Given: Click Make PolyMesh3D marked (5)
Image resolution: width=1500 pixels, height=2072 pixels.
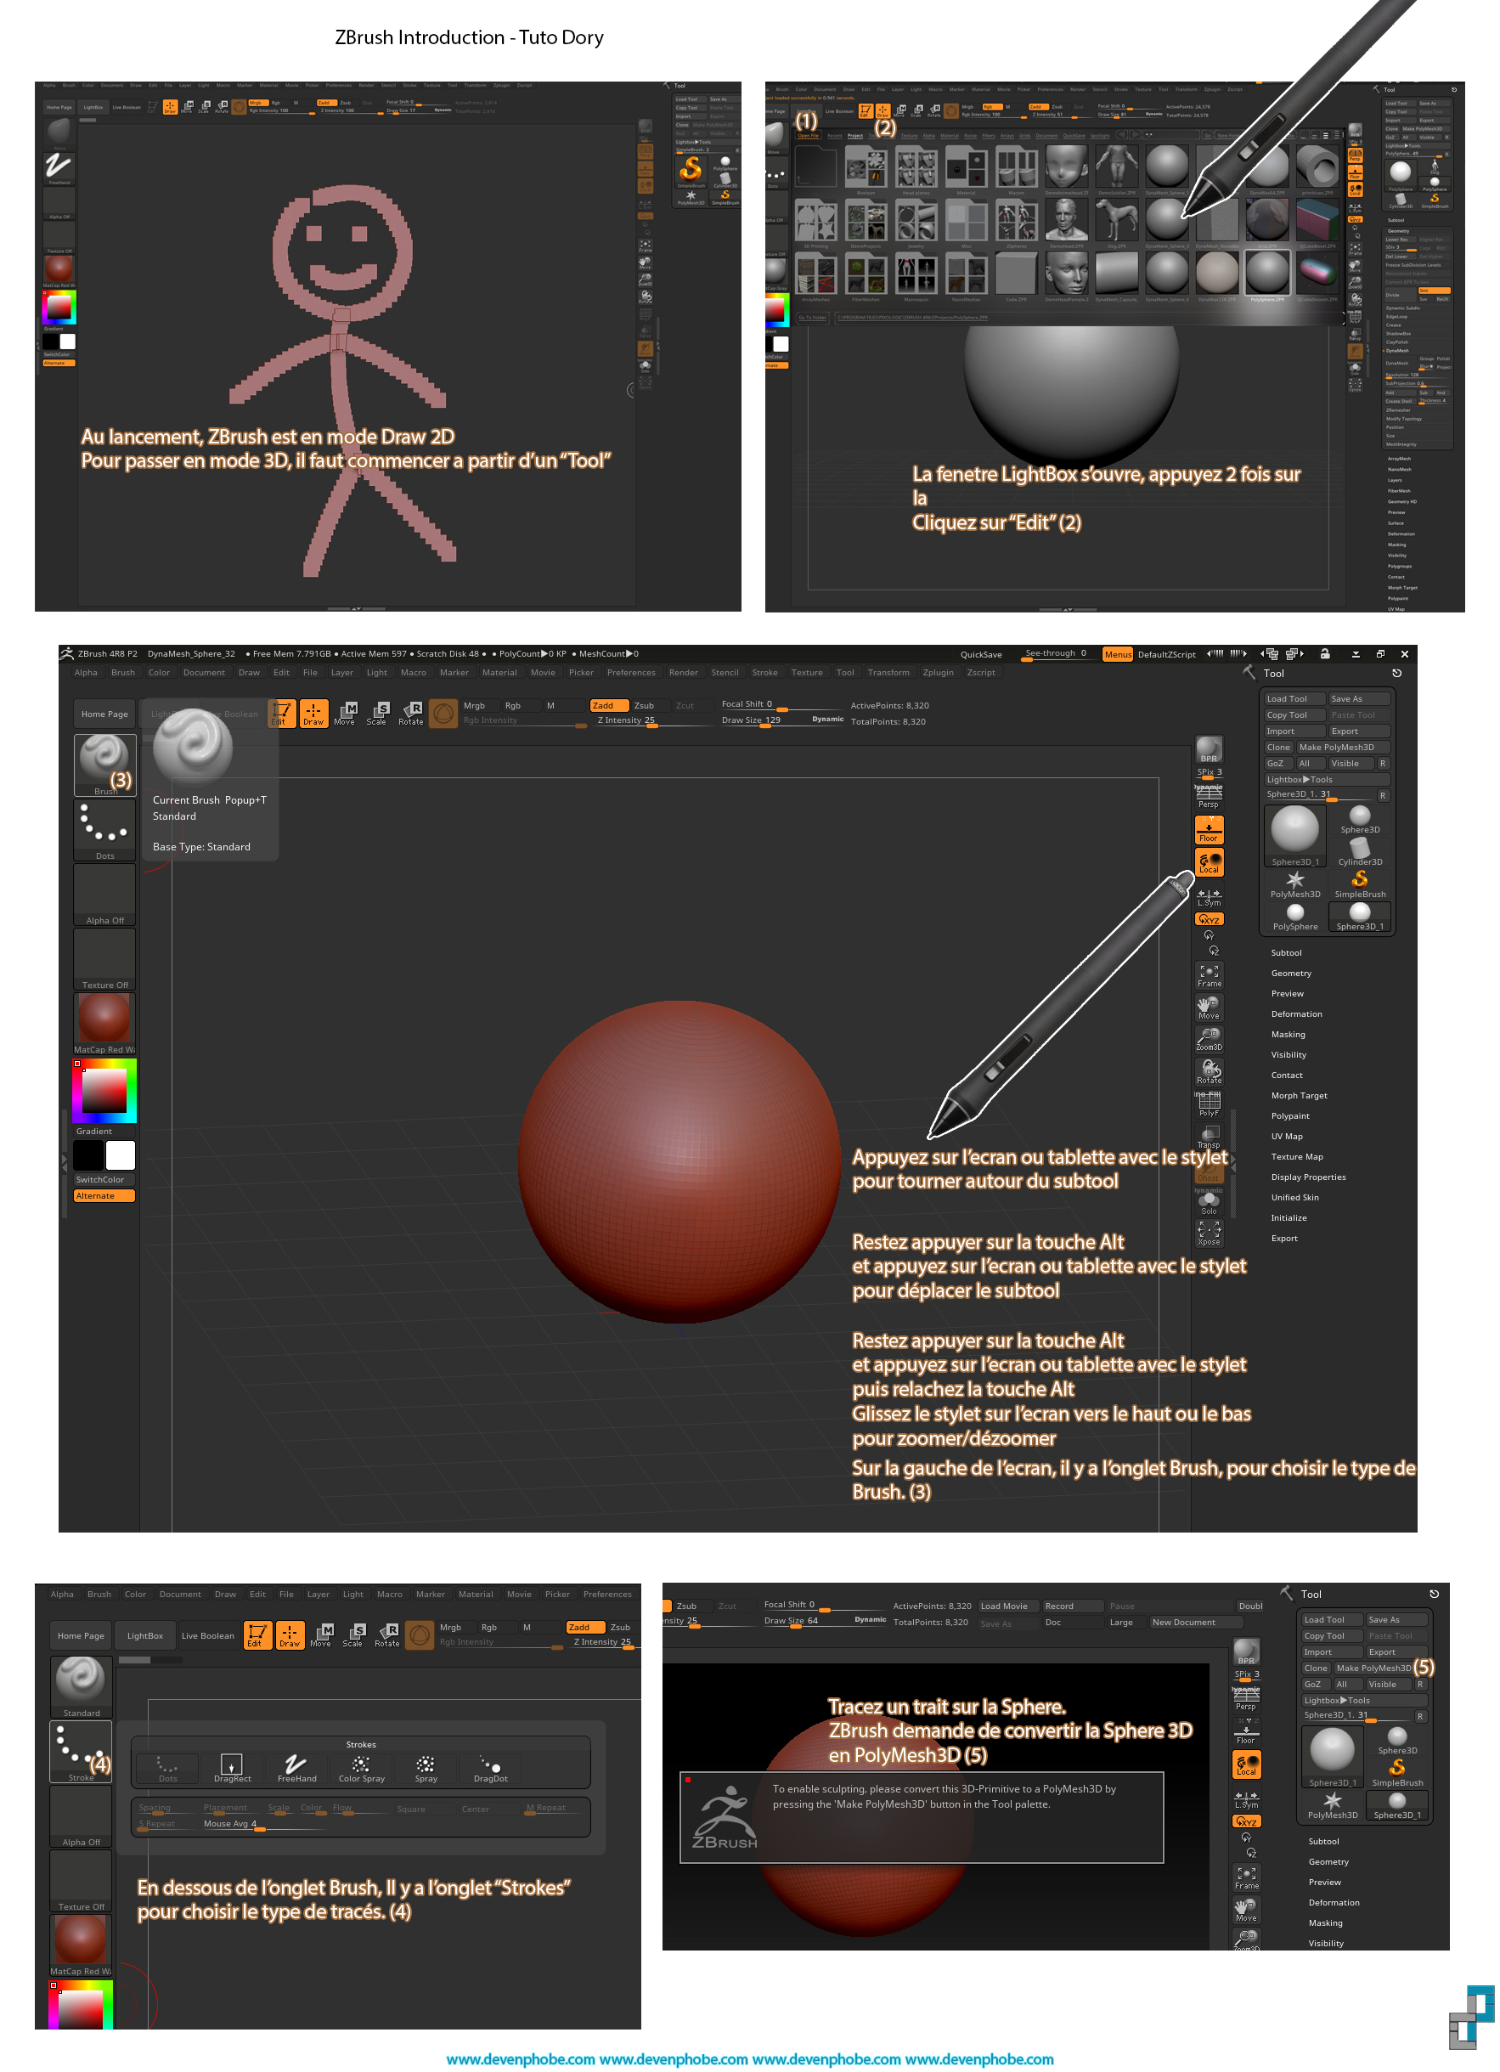Looking at the screenshot, I should coord(1373,1668).
